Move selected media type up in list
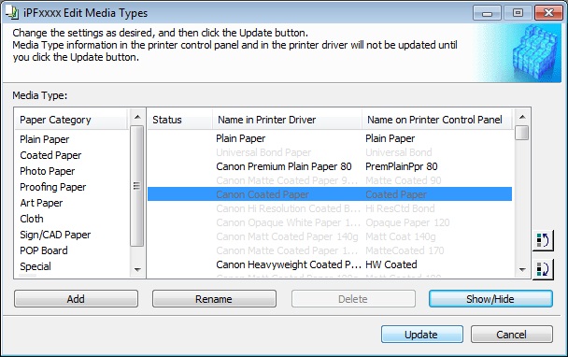Image resolution: width=568 pixels, height=357 pixels. [543, 240]
